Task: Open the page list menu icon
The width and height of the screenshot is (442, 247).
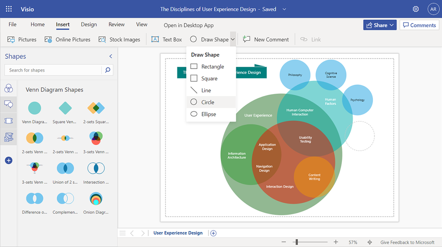Action: click(123, 233)
